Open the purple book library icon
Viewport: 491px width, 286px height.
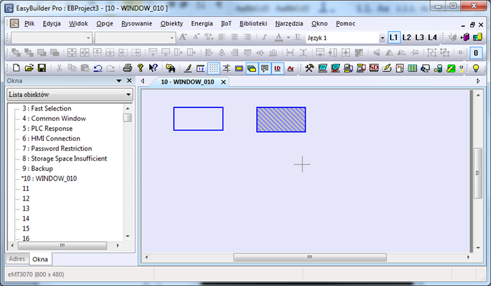pos(465,37)
